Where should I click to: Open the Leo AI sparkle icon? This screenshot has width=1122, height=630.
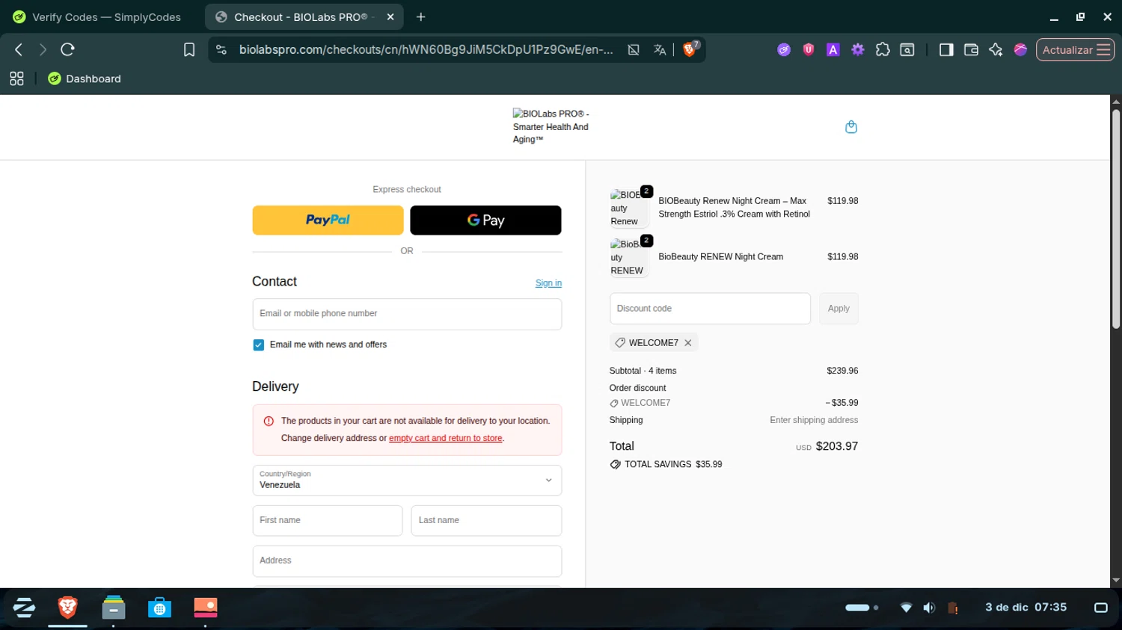996,49
